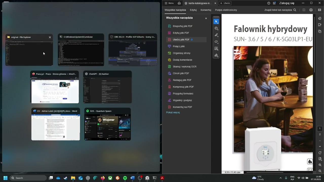Viewport: 324px width, 182px height.
Task: Open the help question mark icon
Action: [269, 3]
